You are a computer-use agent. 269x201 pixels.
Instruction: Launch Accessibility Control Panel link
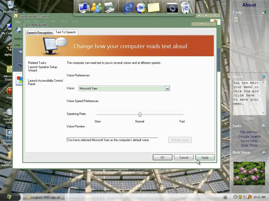45,82
